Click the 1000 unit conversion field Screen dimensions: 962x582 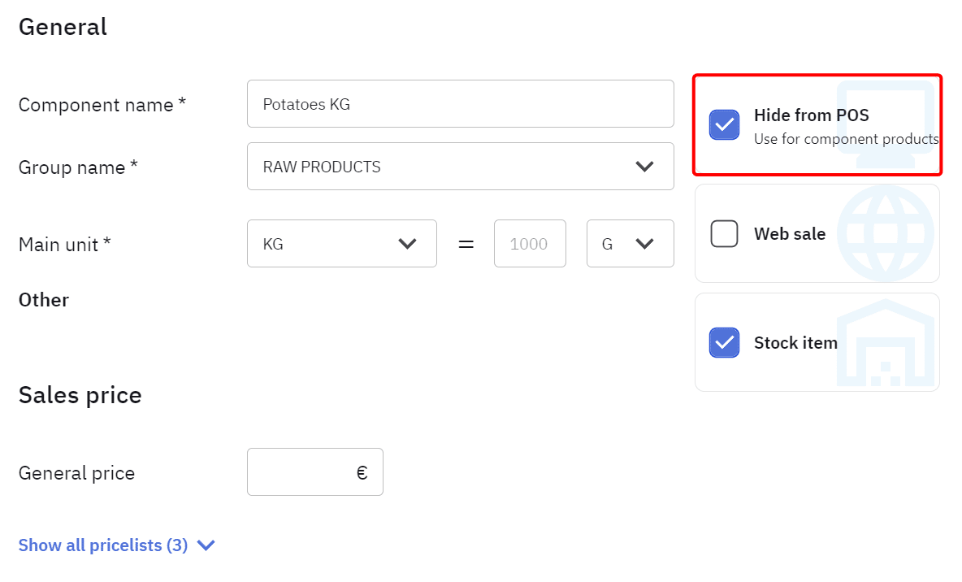[x=529, y=244]
